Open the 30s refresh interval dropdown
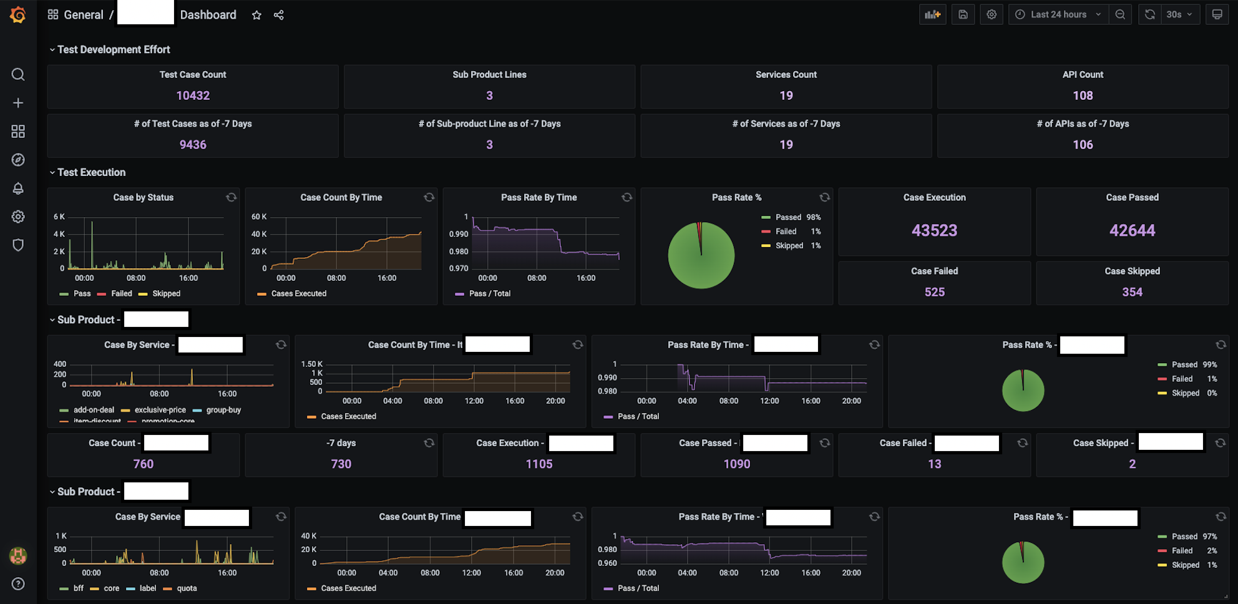This screenshot has width=1238, height=604. click(1179, 15)
